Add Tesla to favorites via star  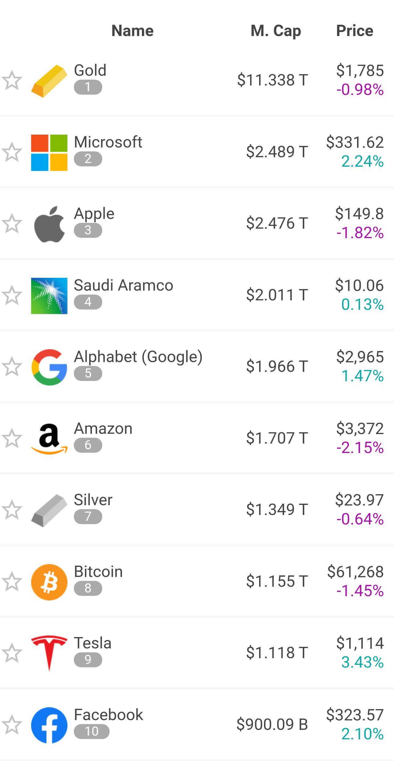click(x=12, y=653)
